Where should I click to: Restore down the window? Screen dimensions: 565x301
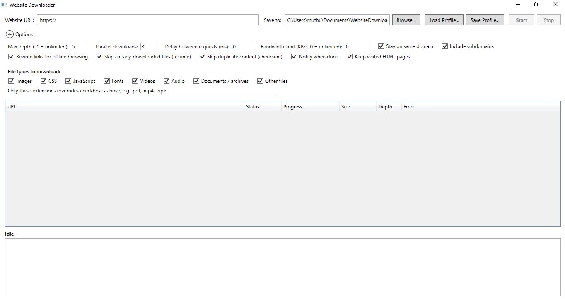[x=536, y=5]
